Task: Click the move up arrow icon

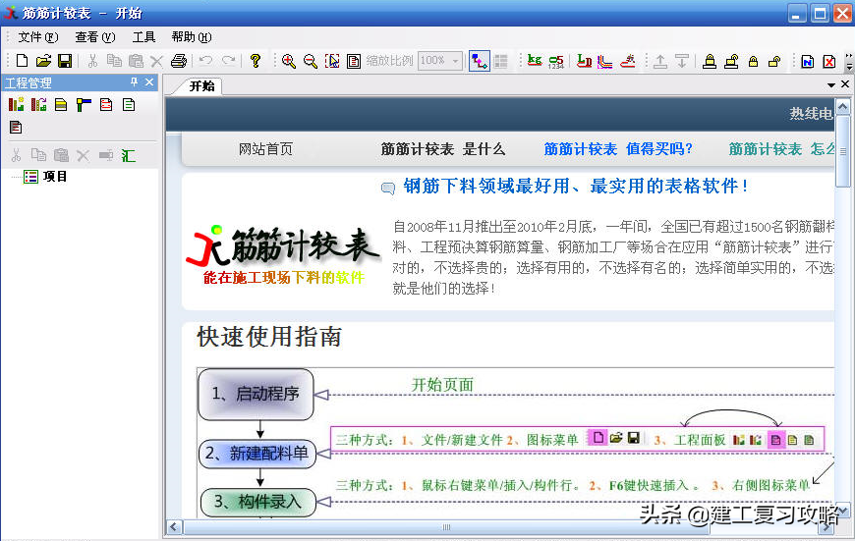Action: click(660, 61)
